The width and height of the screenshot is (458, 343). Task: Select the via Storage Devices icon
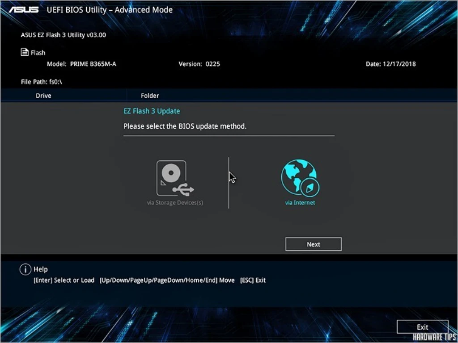point(175,178)
